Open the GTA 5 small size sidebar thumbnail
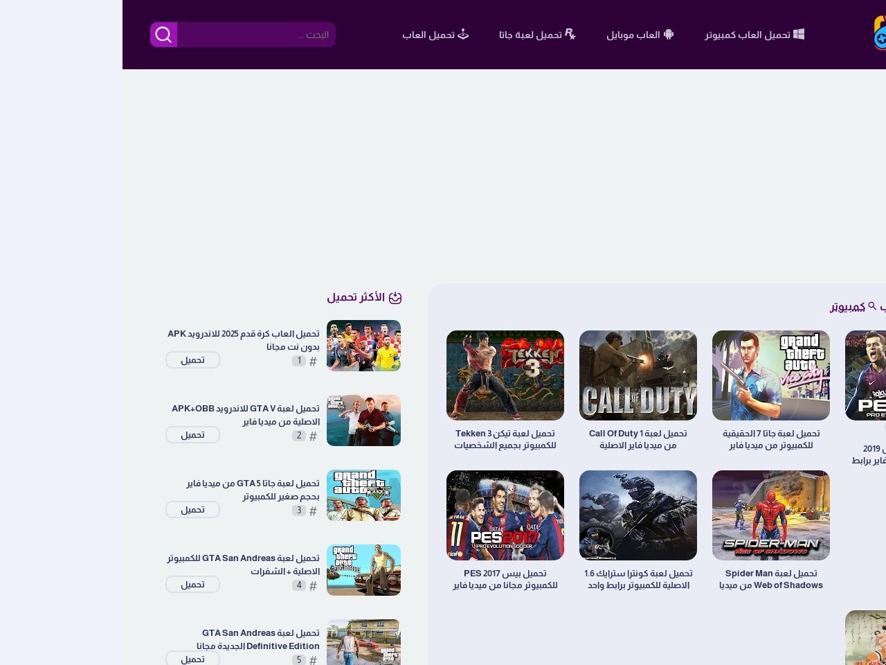 point(363,495)
